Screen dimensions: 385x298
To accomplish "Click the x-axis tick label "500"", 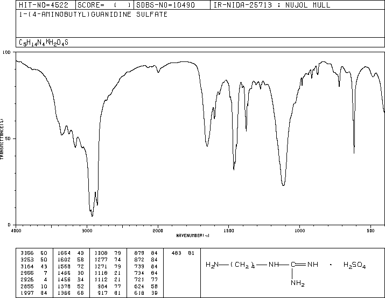I will [370, 231].
